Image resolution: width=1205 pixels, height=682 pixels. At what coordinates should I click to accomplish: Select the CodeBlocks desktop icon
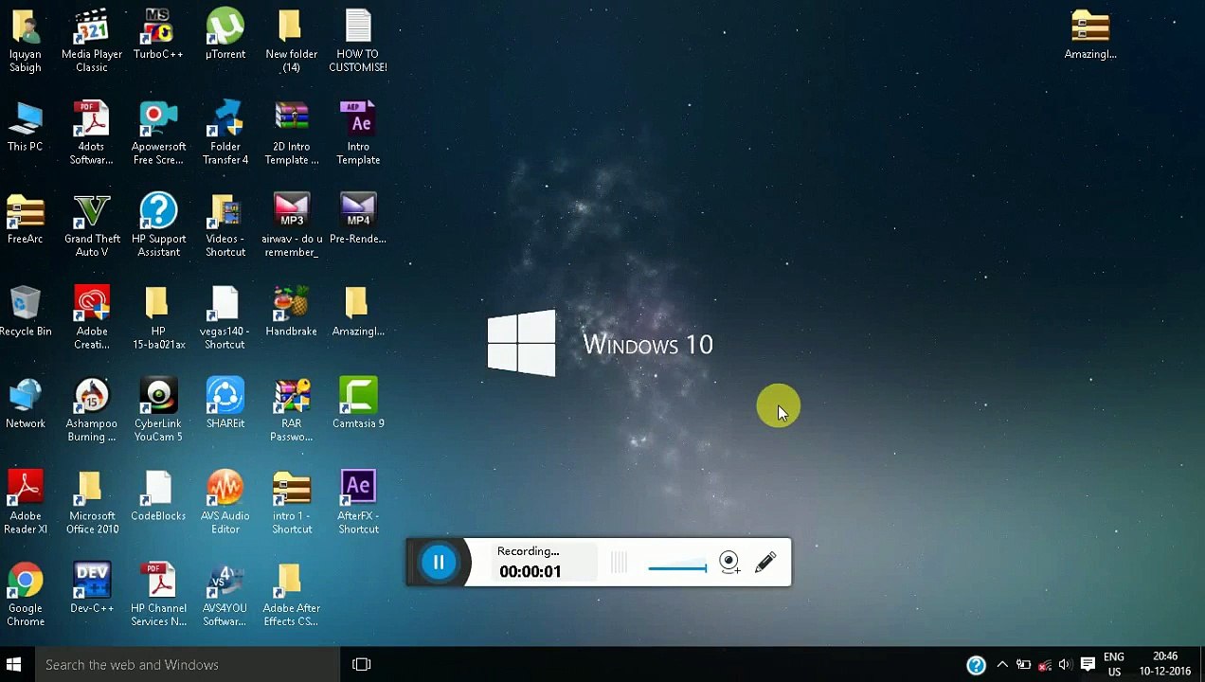(x=158, y=496)
